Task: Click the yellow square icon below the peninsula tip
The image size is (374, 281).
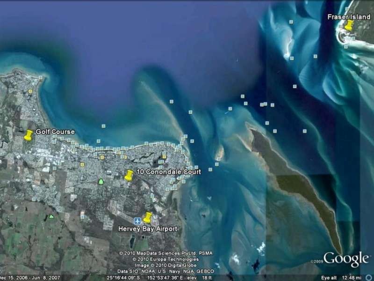Action: pyautogui.click(x=30, y=91)
